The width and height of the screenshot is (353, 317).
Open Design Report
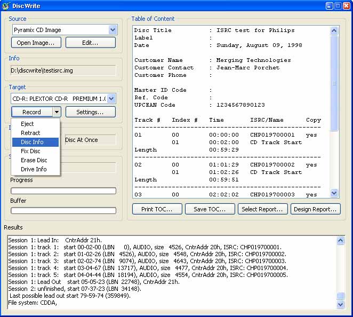pos(315,209)
